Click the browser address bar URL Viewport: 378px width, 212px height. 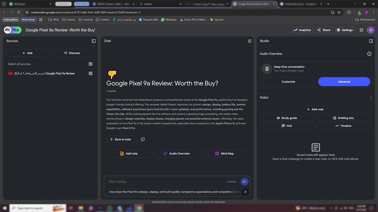86,12
